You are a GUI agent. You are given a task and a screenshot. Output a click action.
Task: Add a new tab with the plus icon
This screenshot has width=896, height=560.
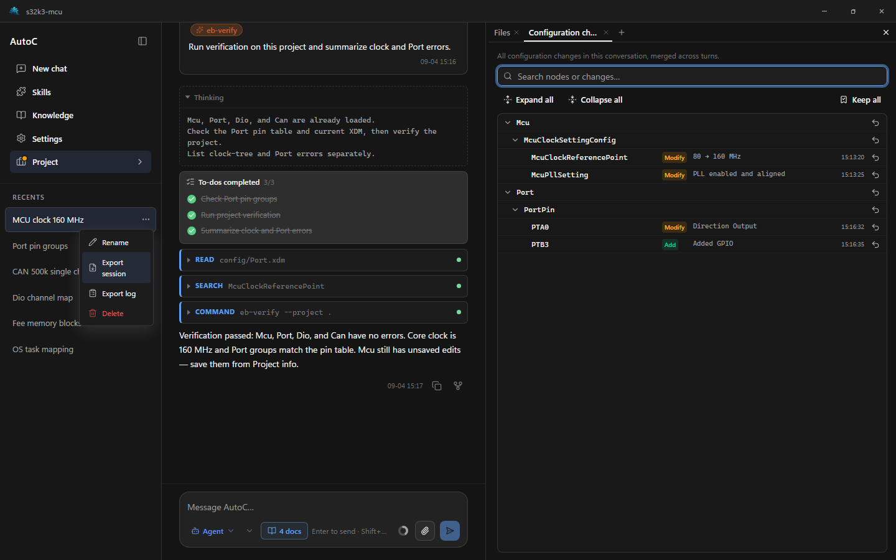pos(622,32)
